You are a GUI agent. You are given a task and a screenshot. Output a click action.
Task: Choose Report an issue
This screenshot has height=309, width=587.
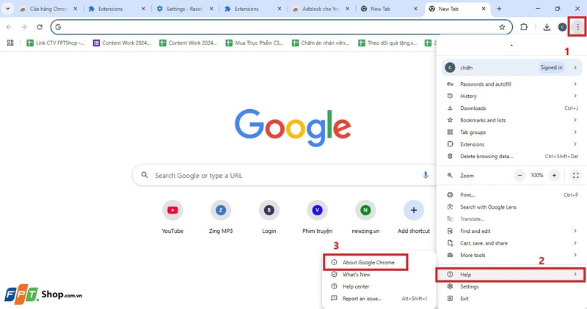pyautogui.click(x=379, y=299)
